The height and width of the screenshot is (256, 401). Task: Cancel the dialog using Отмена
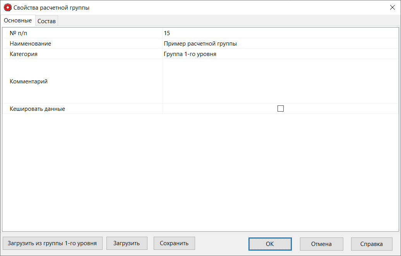[321, 244]
